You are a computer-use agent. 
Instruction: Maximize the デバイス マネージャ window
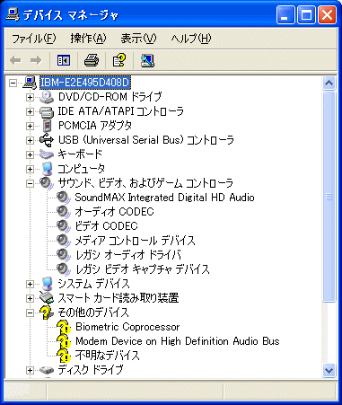[306, 15]
